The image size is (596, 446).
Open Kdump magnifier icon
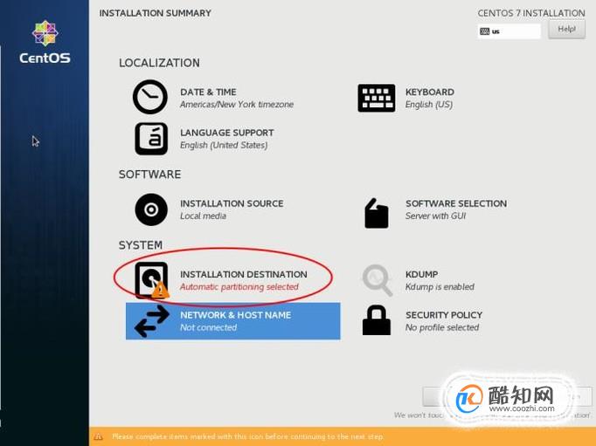(377, 280)
